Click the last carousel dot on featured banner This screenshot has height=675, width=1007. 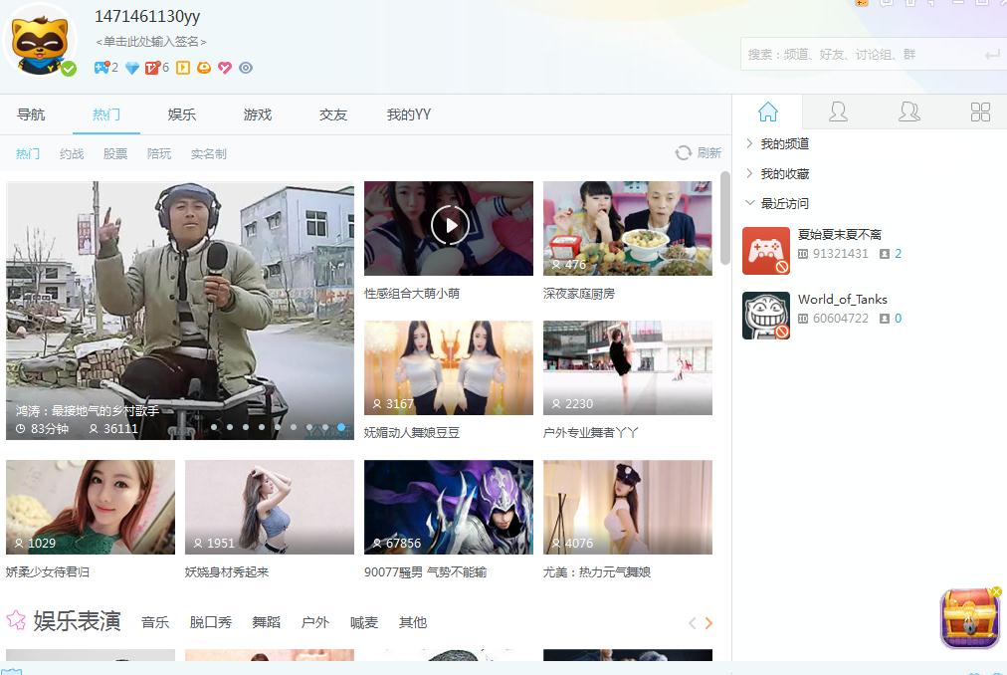(341, 427)
